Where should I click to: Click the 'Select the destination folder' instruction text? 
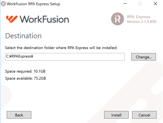(61, 48)
